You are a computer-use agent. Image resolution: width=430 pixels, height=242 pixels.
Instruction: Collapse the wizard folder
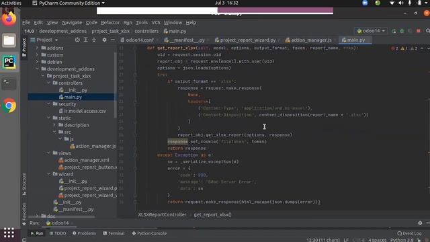(x=48, y=174)
